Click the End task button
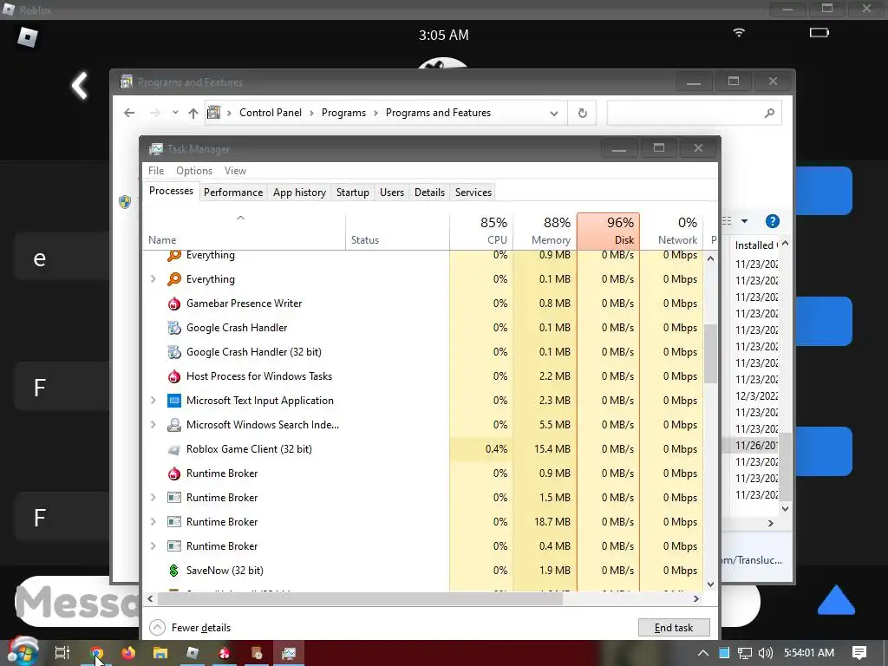This screenshot has width=888, height=666. tap(673, 628)
